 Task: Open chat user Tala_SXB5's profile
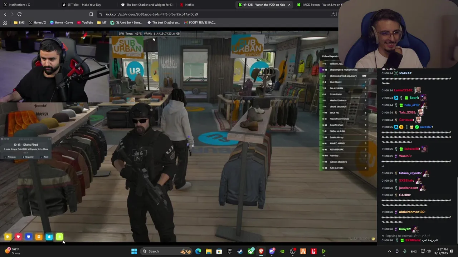(407, 112)
